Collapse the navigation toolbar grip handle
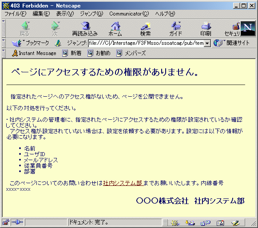Viewport: 258px width, 228px height. click(4, 28)
